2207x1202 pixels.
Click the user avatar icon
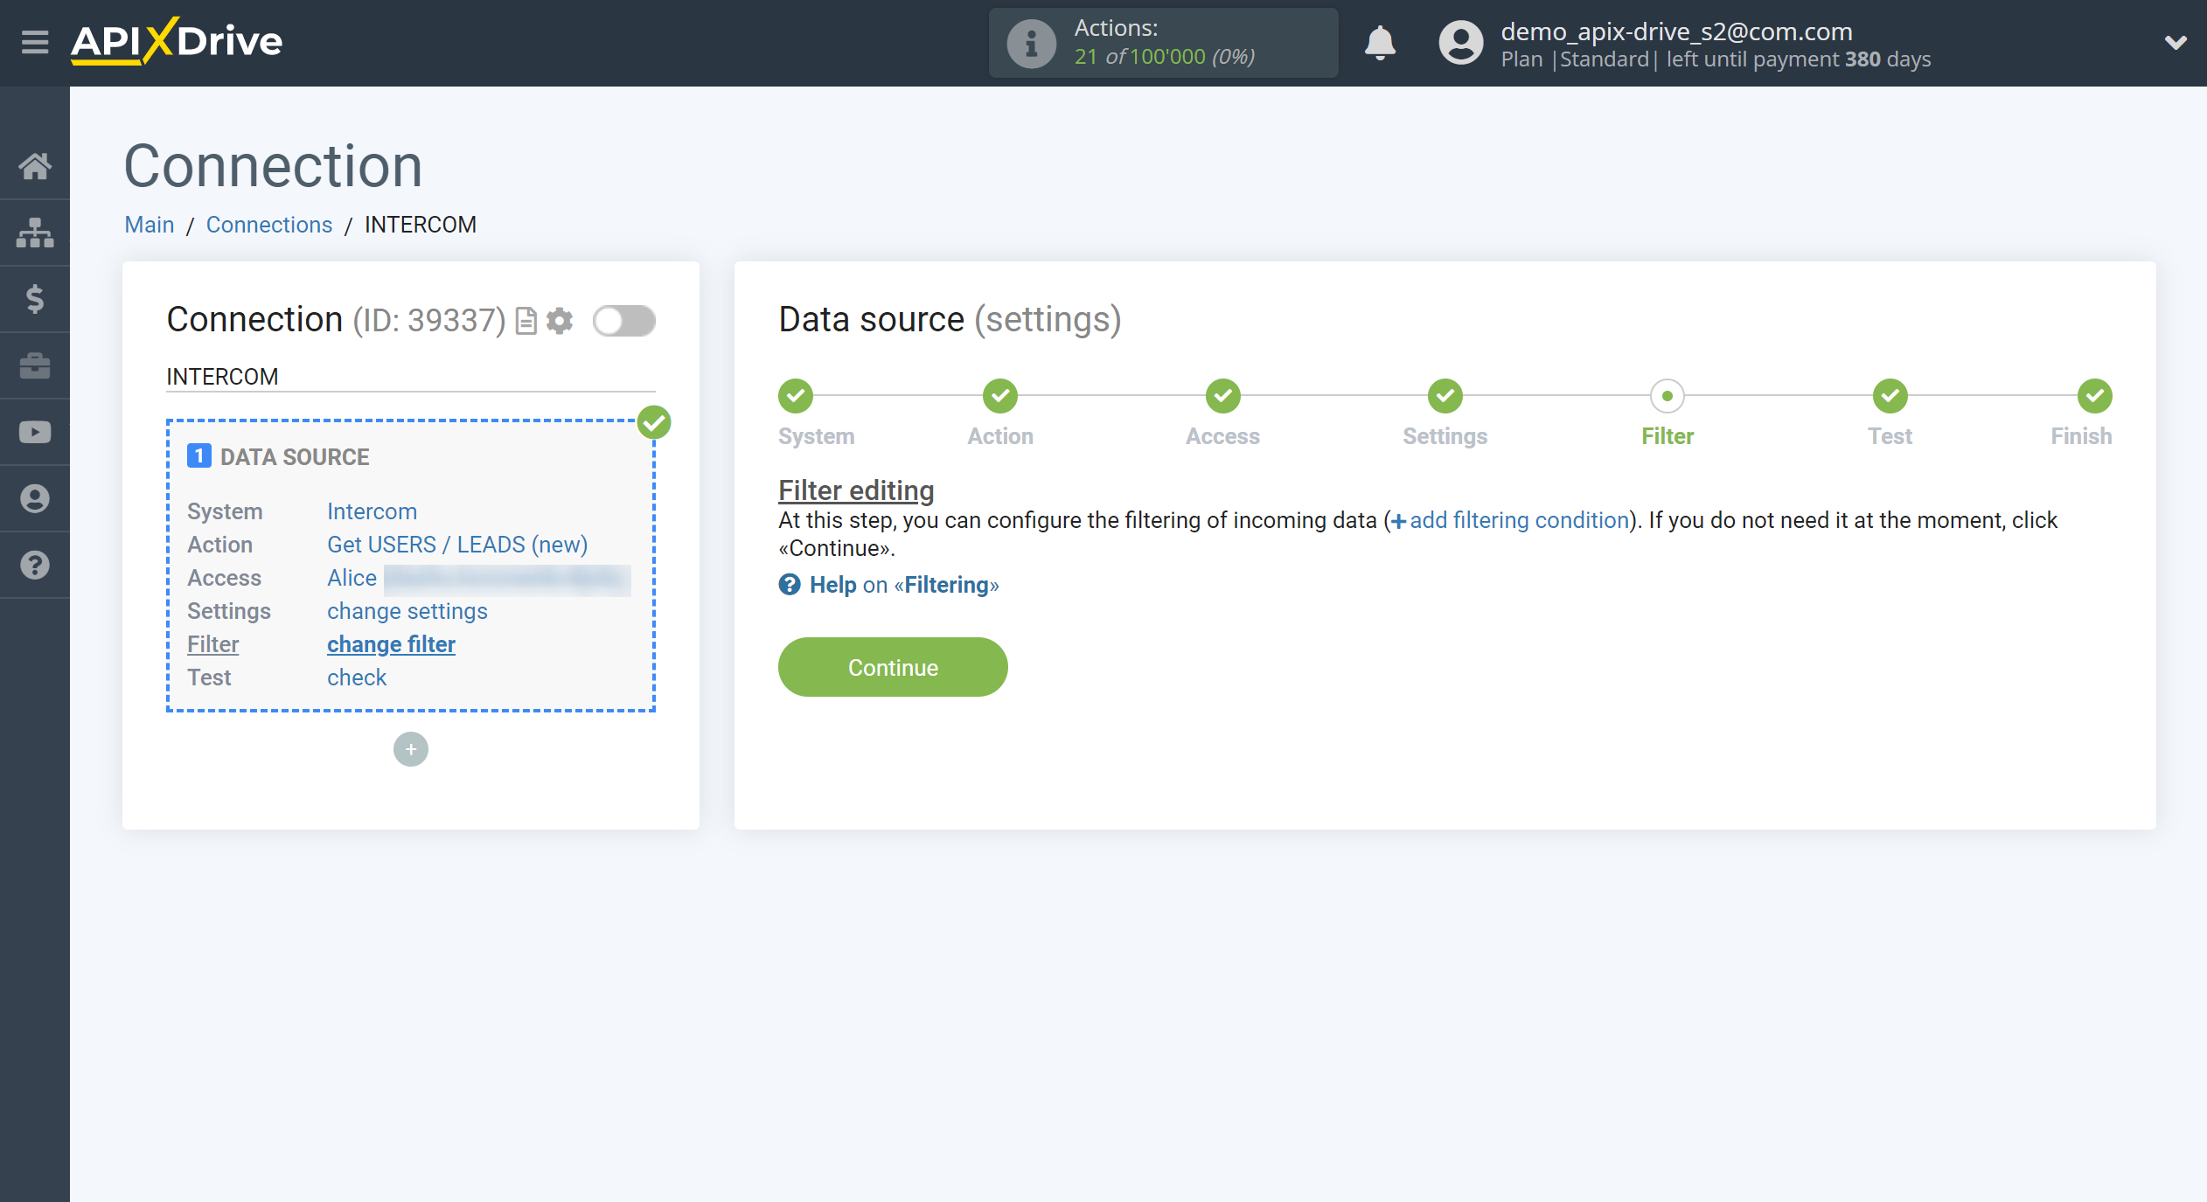1460,42
